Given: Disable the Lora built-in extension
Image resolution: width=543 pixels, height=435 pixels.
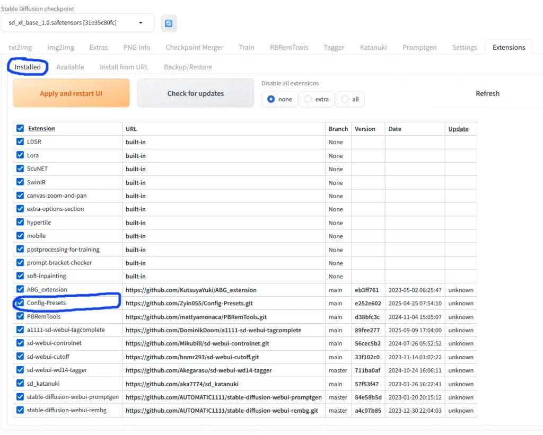Looking at the screenshot, I should coord(20,155).
